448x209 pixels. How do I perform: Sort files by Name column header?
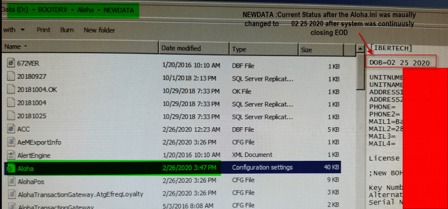80,47
